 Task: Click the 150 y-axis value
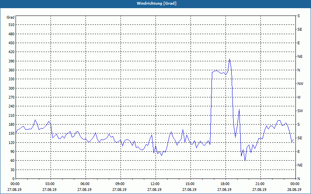(x=12, y=133)
